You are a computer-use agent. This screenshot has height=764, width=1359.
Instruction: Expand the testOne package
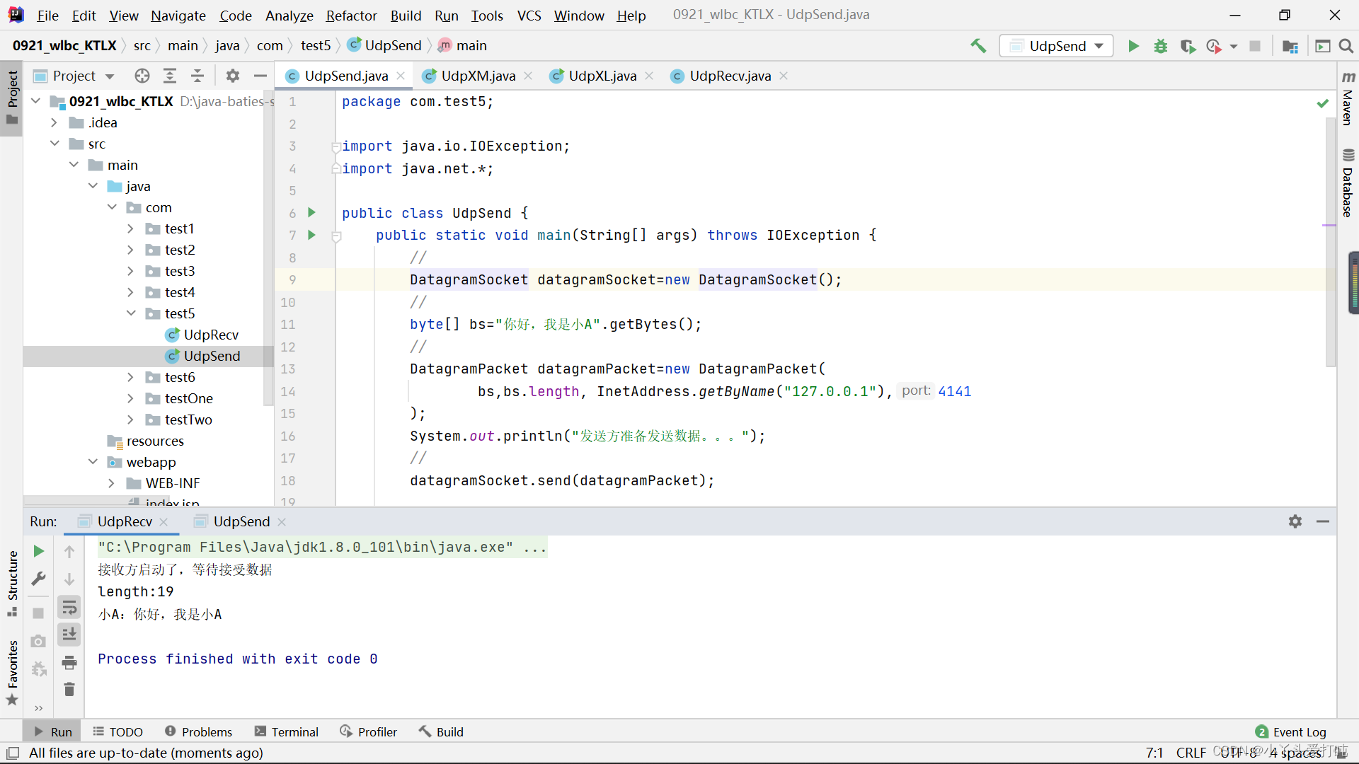point(130,398)
